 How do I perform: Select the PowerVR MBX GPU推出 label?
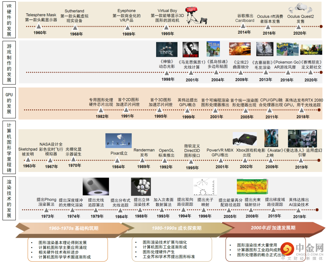pos(220,153)
